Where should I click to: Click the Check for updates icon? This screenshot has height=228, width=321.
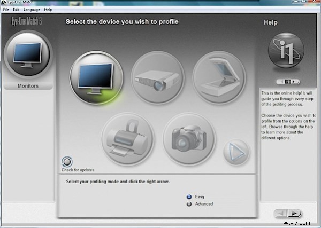coord(67,162)
